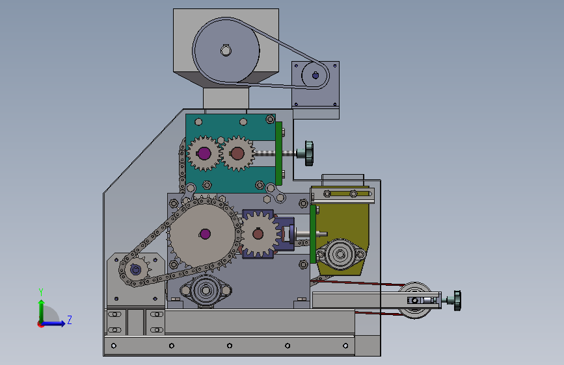The width and height of the screenshot is (564, 365).
Task: Select the small chain sprocket with the blue hub
Action: click(136, 270)
